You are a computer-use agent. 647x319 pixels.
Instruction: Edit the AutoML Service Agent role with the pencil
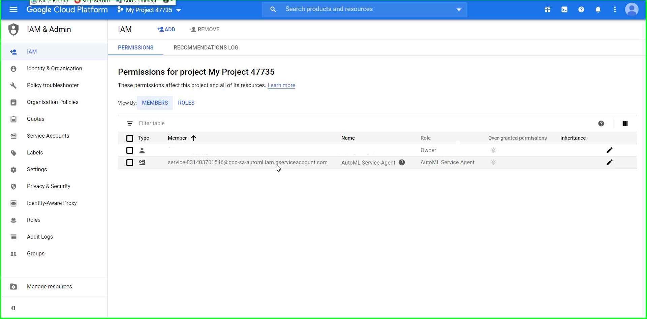coord(610,163)
